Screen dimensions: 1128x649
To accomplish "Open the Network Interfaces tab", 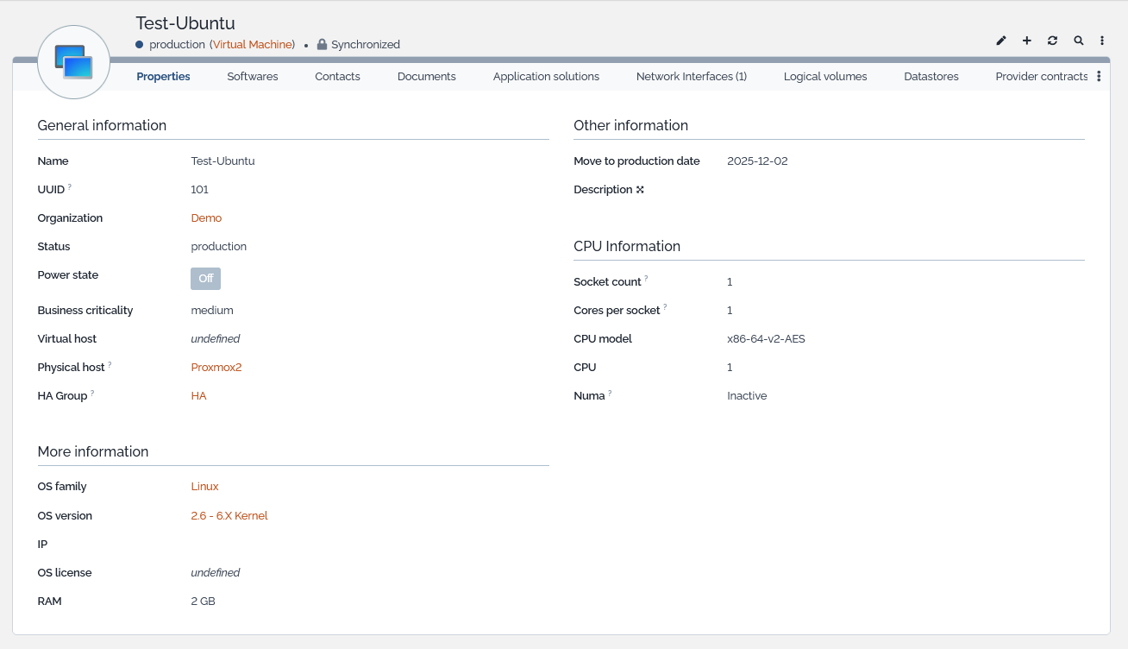I will 691,77.
